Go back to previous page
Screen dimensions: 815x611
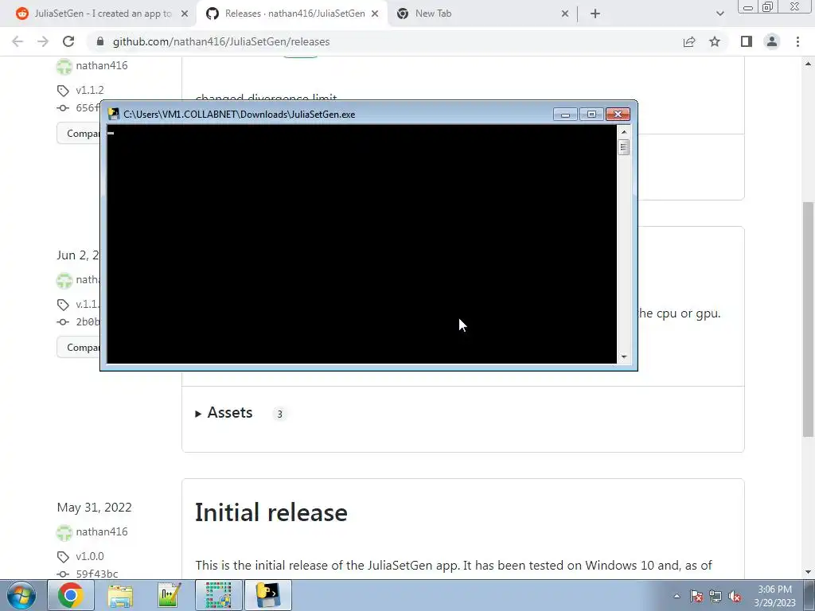18,41
